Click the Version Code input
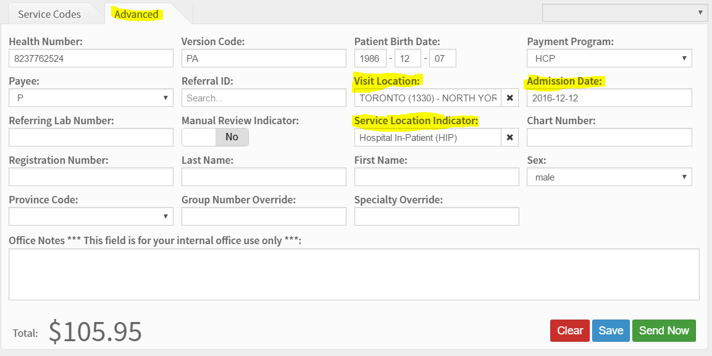This screenshot has height=356, width=712. point(264,58)
